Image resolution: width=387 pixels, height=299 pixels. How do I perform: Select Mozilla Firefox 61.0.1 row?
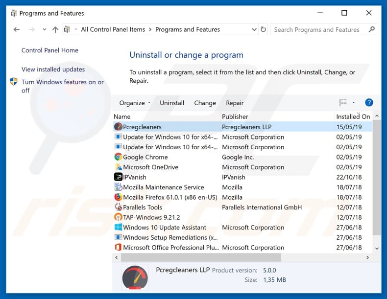point(242,197)
